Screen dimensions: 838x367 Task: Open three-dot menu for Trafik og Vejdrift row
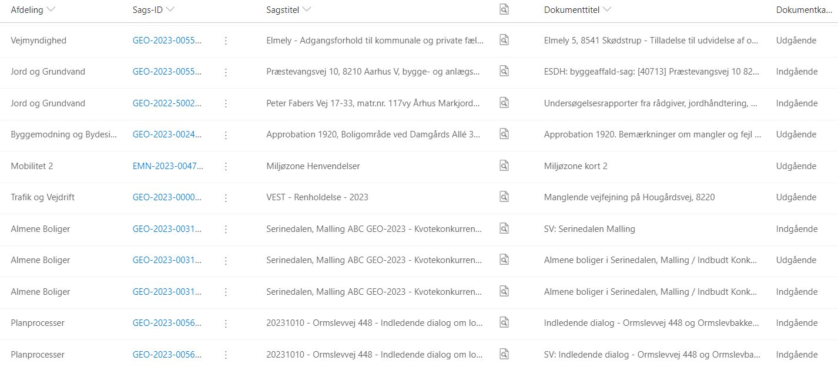coord(226,197)
